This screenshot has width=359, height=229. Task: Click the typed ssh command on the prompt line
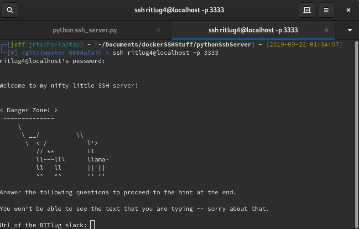[165, 53]
